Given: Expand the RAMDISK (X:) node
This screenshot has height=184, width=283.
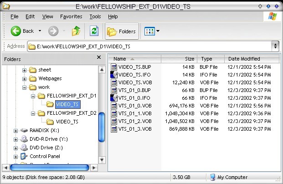Looking at the screenshot, I should click(x=15, y=131).
